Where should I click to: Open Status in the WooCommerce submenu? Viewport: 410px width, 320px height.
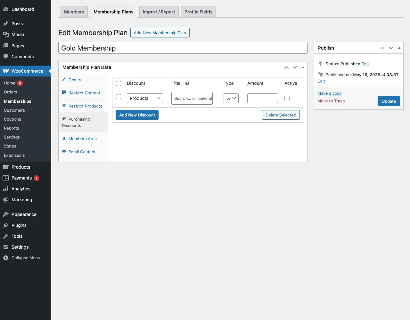point(10,146)
